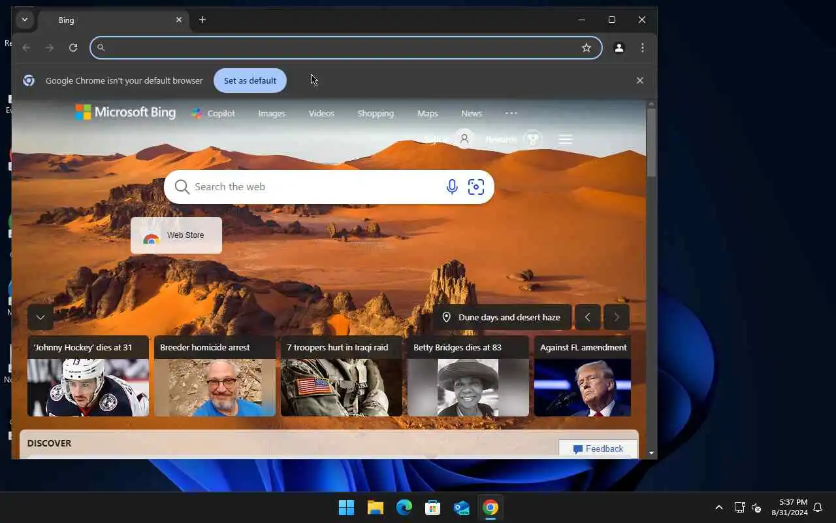Show next Bing background image
The image size is (836, 523).
coord(617,317)
